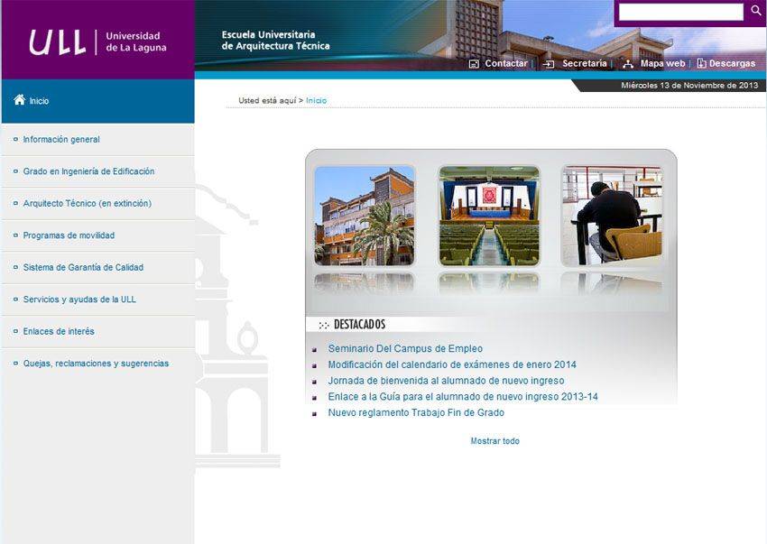Click the home icon beside Inicio
Image resolution: width=767 pixels, height=544 pixels.
point(19,100)
